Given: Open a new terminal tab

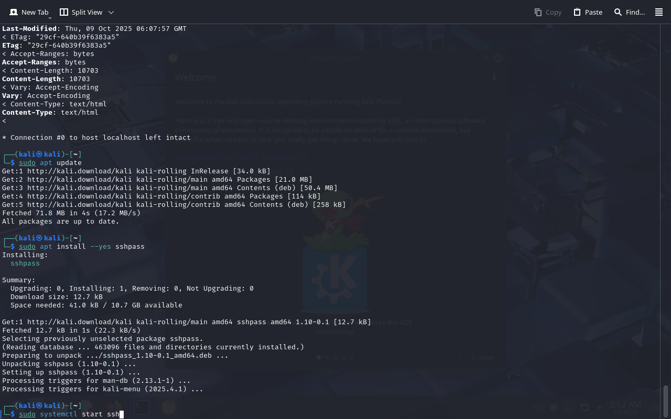Looking at the screenshot, I should [29, 12].
